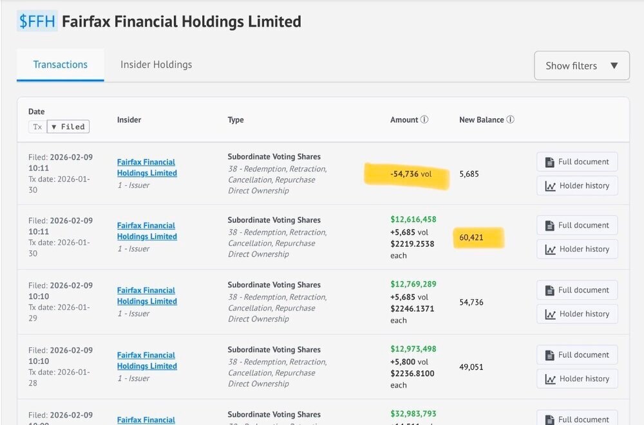
Task: Click chart icon in the 49,051 balance row
Action: pyautogui.click(x=551, y=379)
